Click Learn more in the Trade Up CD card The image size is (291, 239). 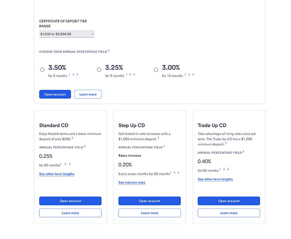click(x=229, y=213)
